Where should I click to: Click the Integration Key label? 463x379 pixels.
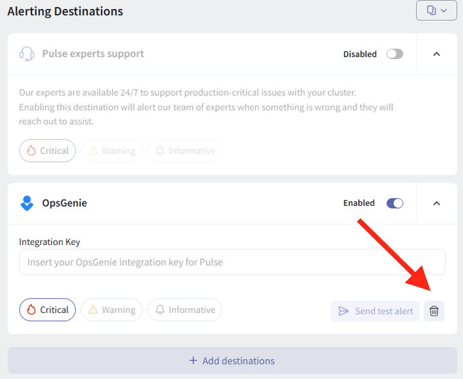[49, 242]
